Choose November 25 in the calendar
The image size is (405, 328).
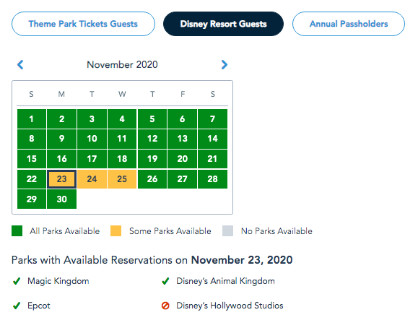point(122,179)
